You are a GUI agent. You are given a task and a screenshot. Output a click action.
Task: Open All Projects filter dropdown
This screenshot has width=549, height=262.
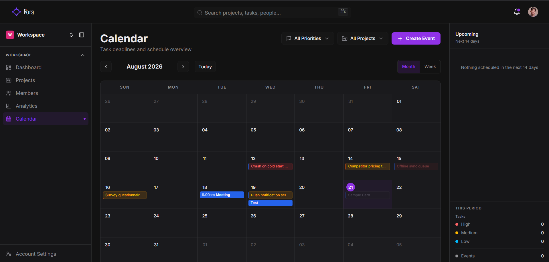(x=363, y=38)
